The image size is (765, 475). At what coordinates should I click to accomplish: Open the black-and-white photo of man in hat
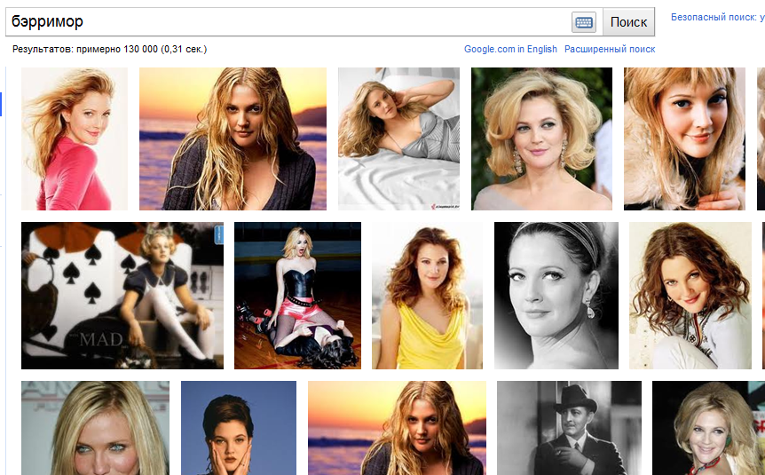(x=569, y=428)
